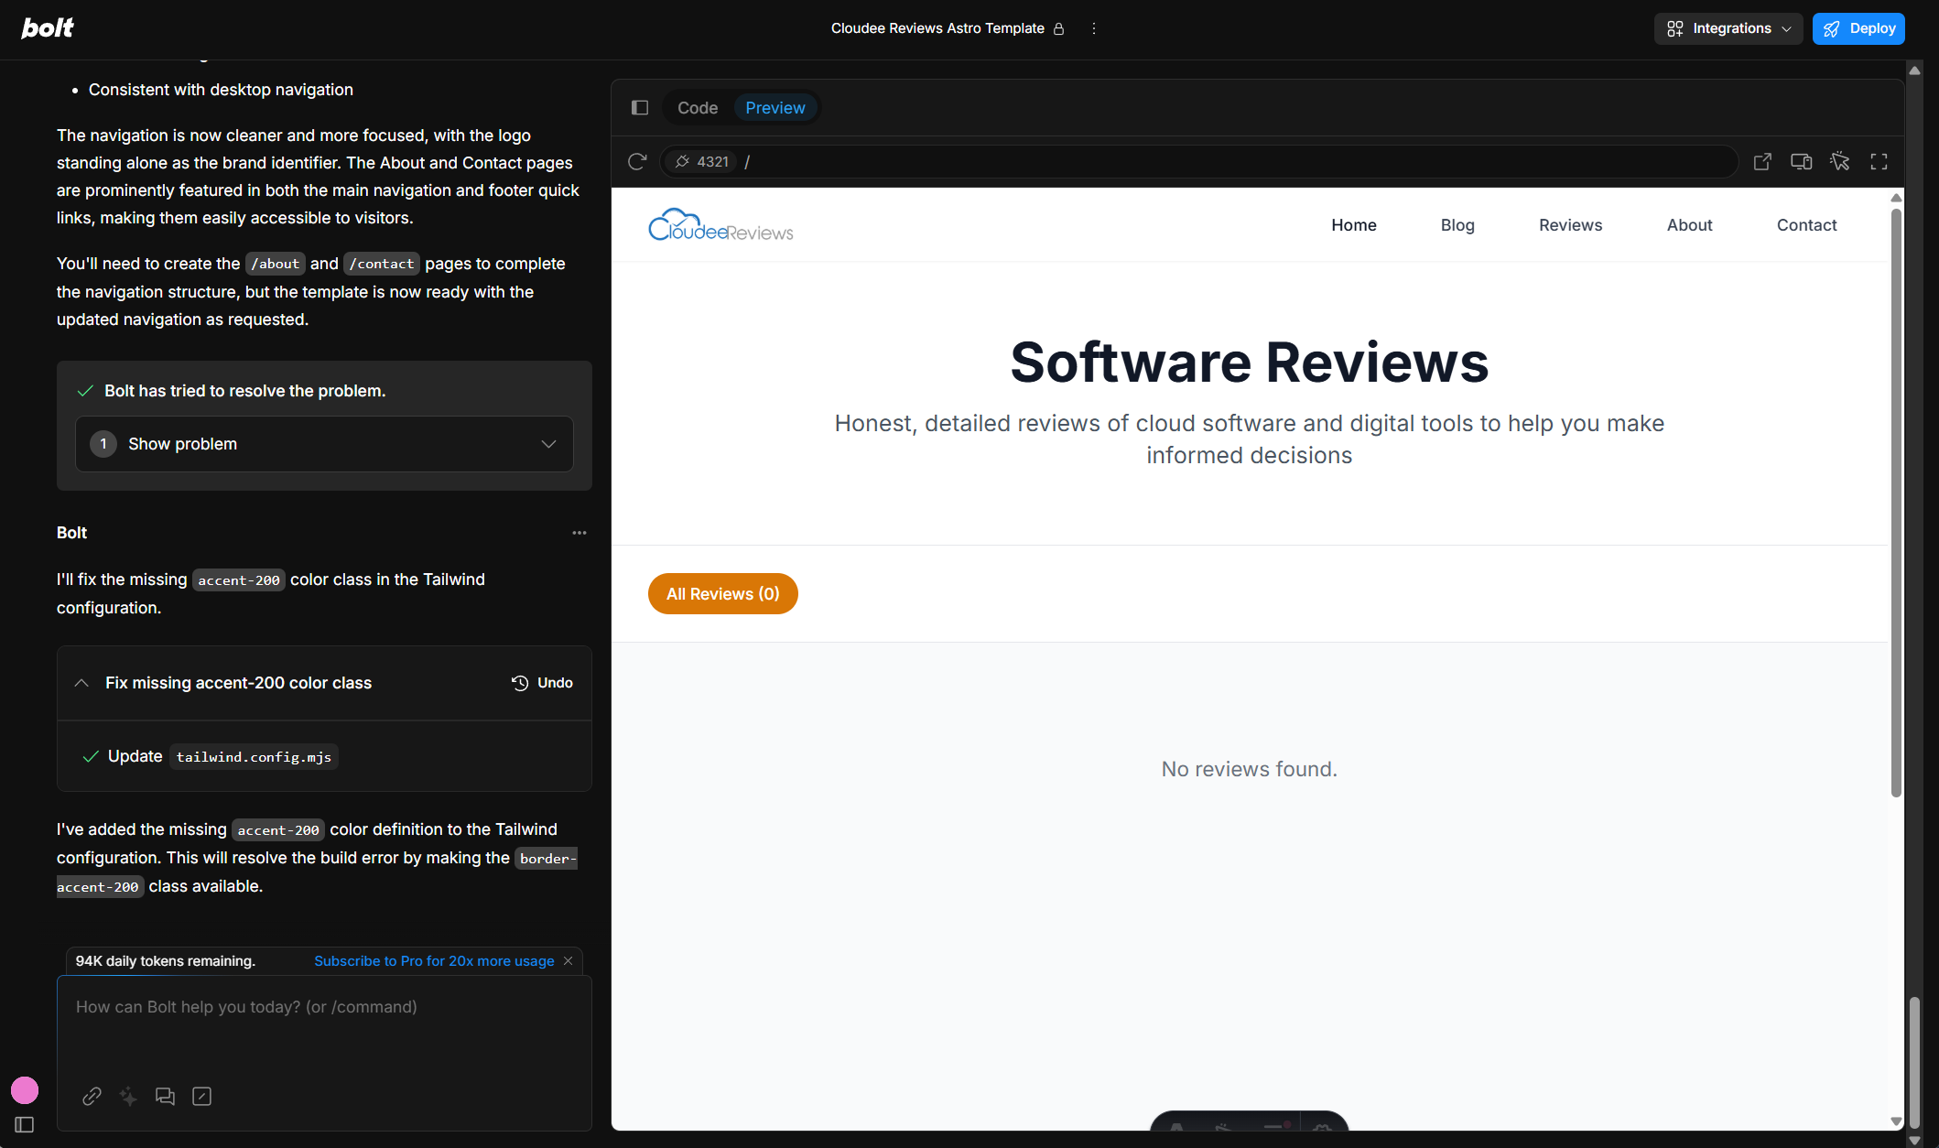Open the Reviews page in preview nav
This screenshot has height=1148, width=1939.
pos(1570,225)
